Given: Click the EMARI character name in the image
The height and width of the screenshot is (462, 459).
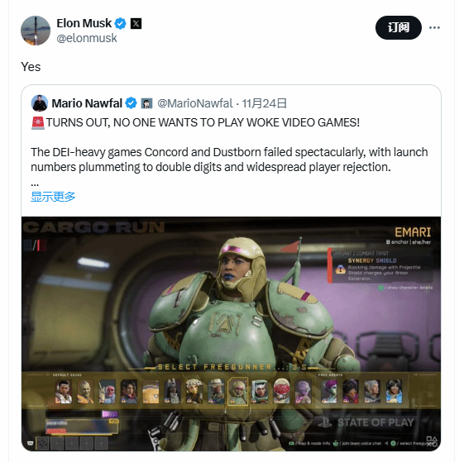Looking at the screenshot, I should click(413, 232).
